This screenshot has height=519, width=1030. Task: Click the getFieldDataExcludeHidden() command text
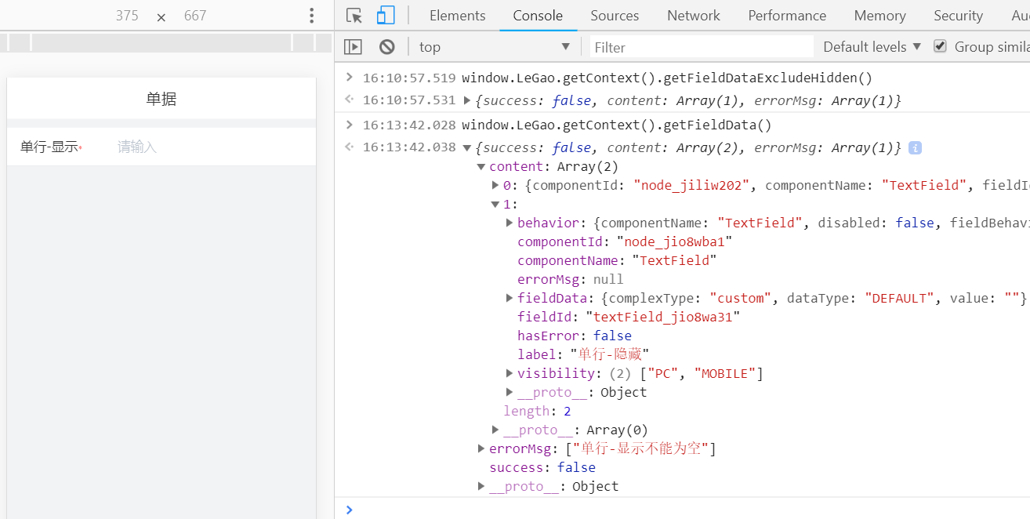pyautogui.click(x=666, y=78)
